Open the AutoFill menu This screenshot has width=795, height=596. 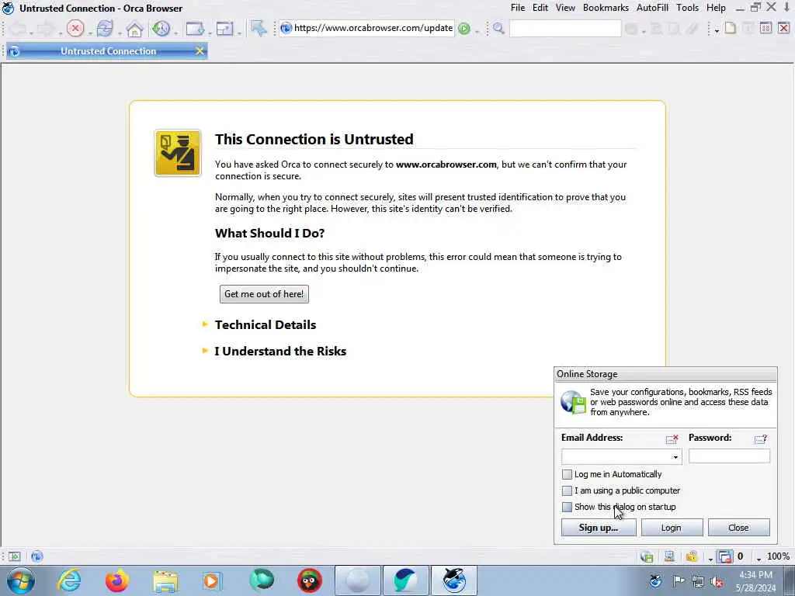[x=652, y=8]
